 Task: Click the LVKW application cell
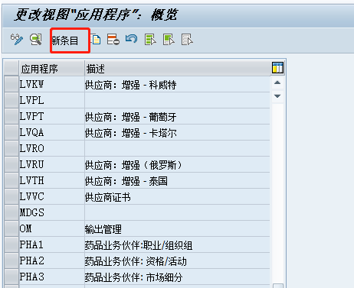click(x=51, y=84)
